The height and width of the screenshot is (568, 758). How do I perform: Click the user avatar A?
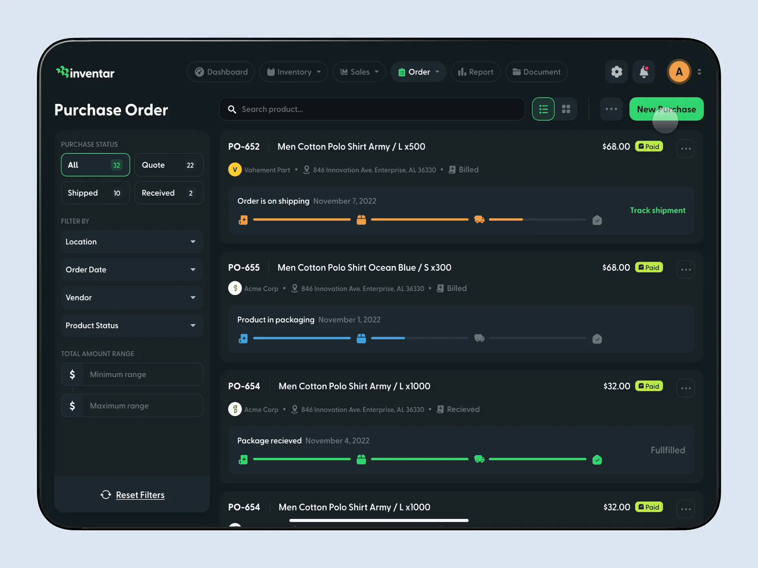[x=679, y=72]
